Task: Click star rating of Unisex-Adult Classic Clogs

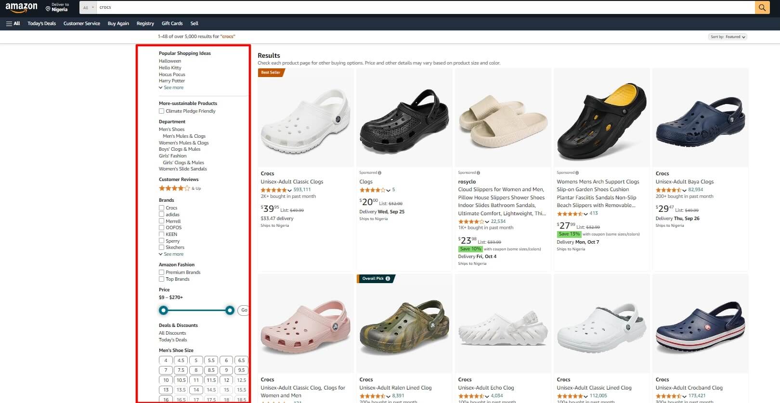Action: 273,190
